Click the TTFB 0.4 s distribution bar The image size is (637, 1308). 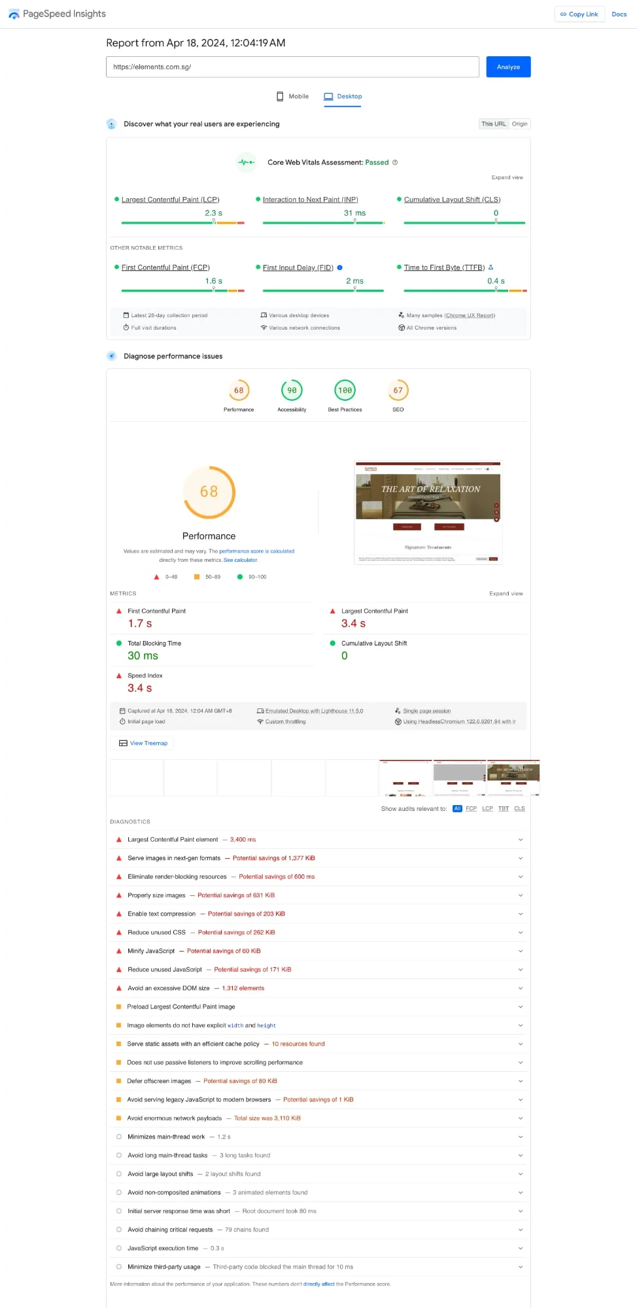click(x=465, y=290)
